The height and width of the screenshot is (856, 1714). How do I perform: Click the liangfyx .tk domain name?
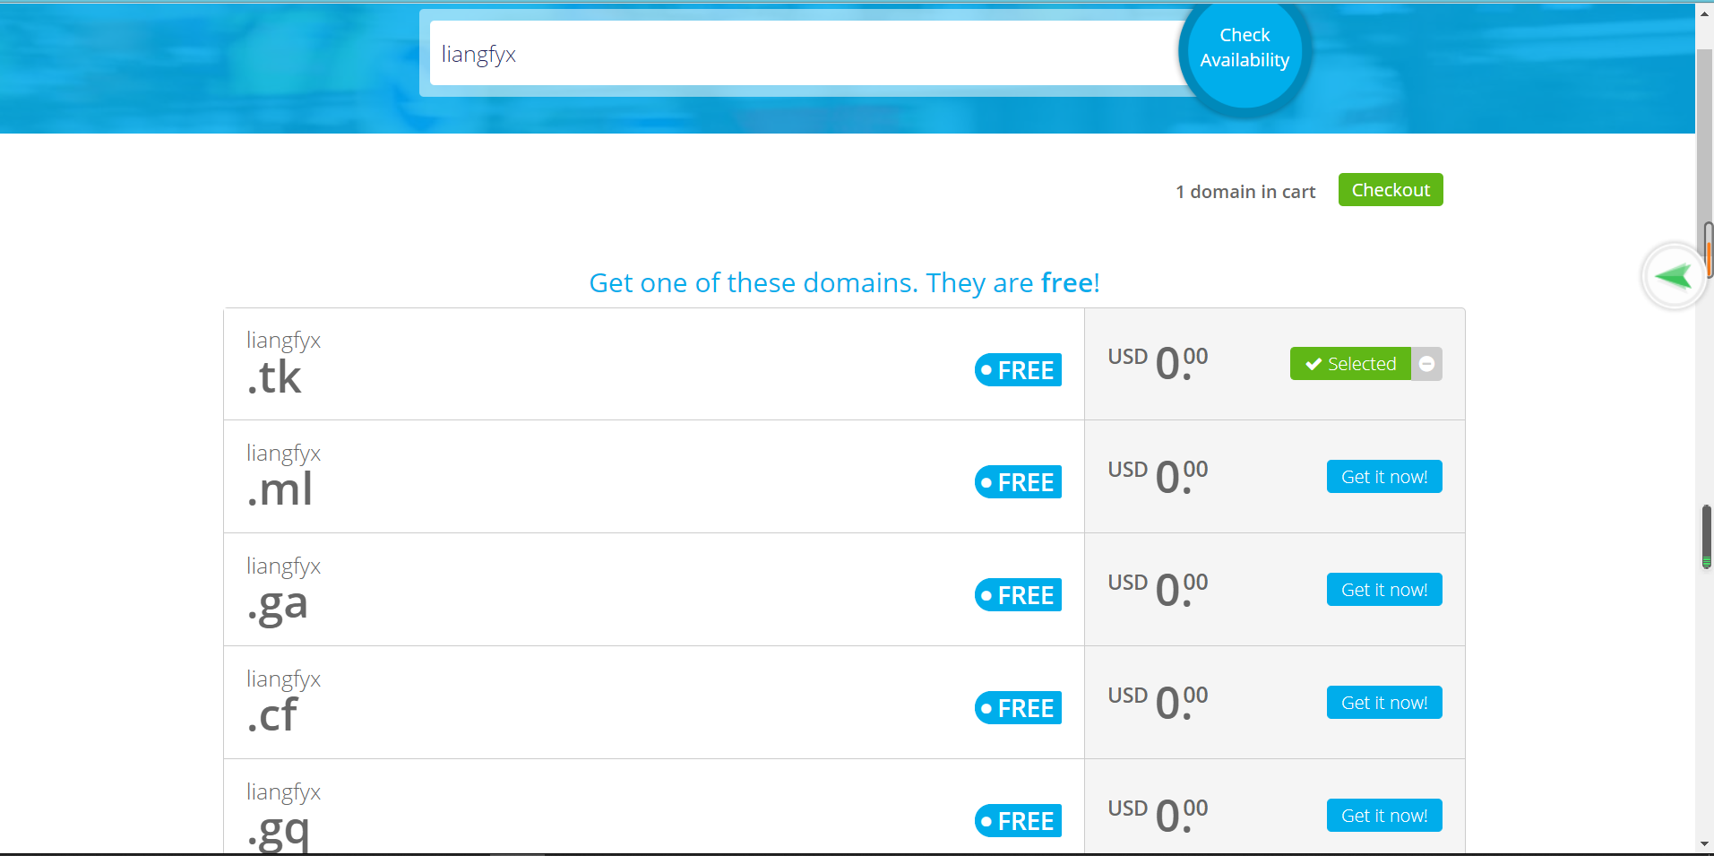[x=283, y=364]
